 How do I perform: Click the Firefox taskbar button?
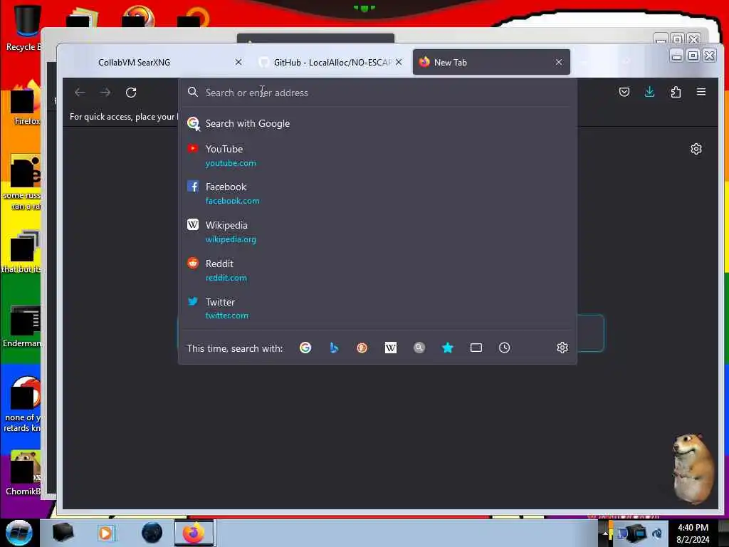tap(194, 533)
